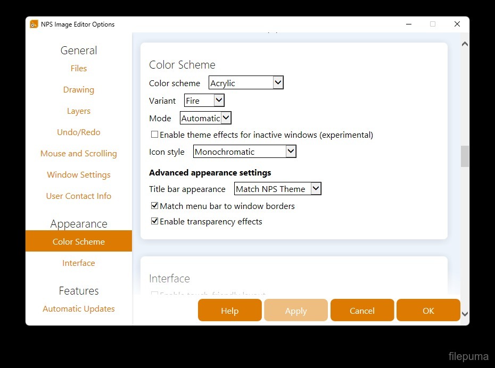The height and width of the screenshot is (368, 495).
Task: Click the scroll down arrow on the scrollbar
Action: 465,314
